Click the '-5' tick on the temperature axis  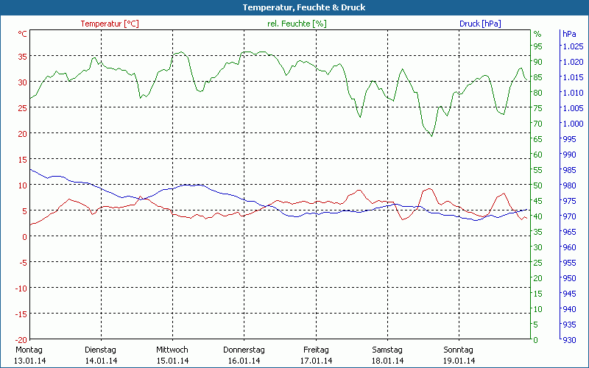[x=24, y=262]
